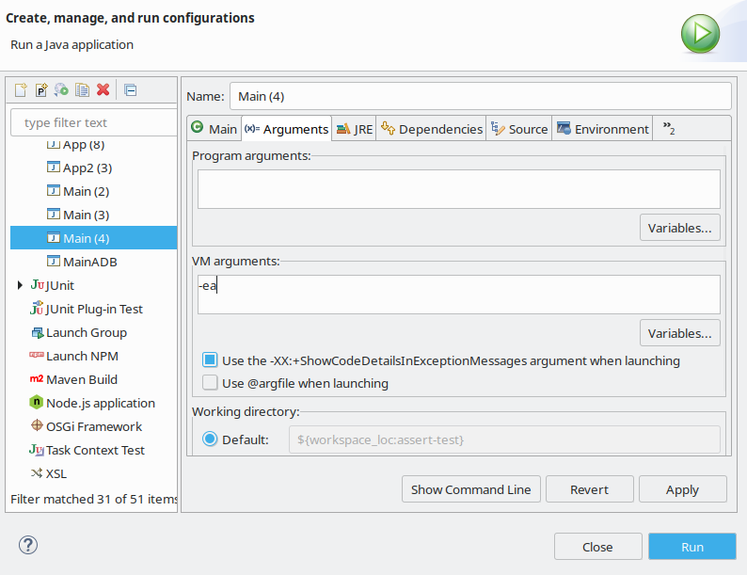Expand the JUnit tree node
This screenshot has width=747, height=575.
click(x=20, y=285)
